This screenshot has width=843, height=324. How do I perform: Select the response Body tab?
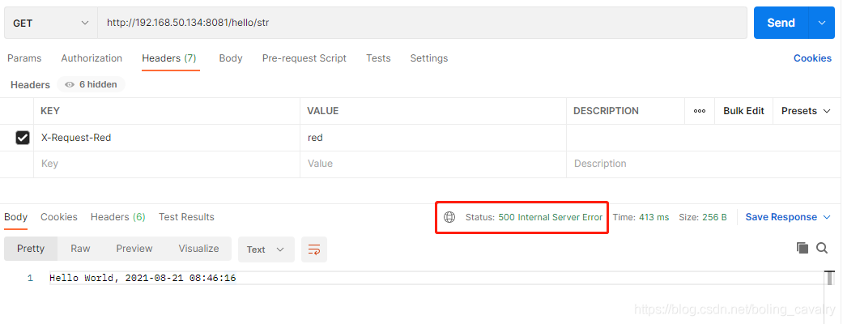15,217
